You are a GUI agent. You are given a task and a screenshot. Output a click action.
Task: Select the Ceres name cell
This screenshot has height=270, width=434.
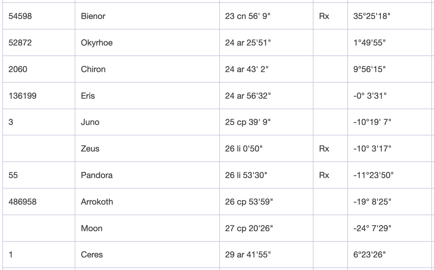[x=92, y=255]
